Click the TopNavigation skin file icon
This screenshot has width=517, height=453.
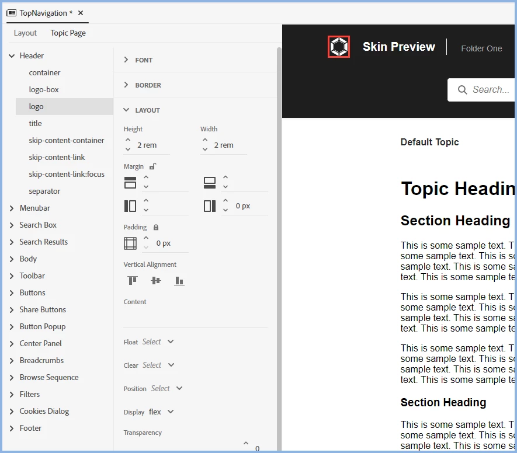click(12, 13)
